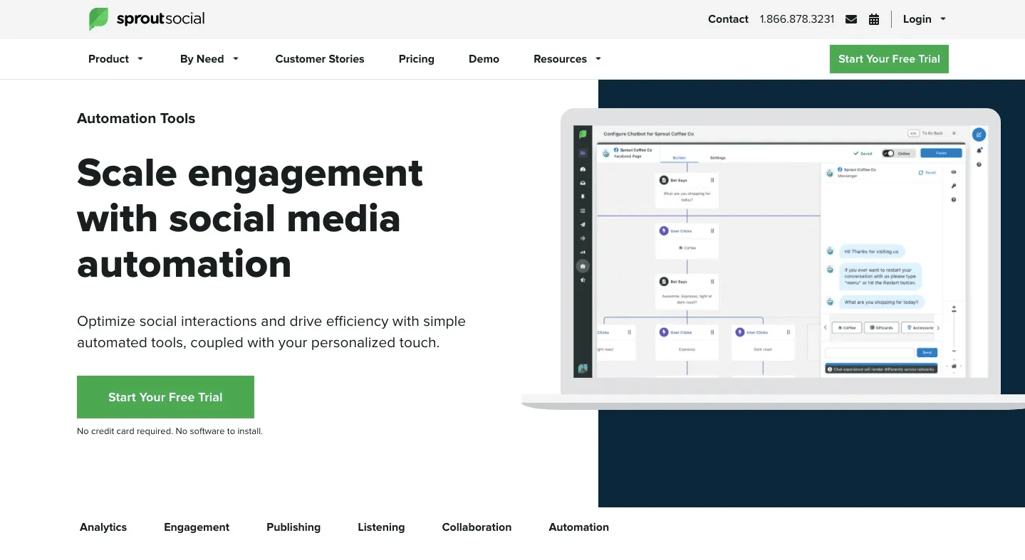
Task: Click the paper plane publishing icon in mockup
Action: [x=583, y=224]
